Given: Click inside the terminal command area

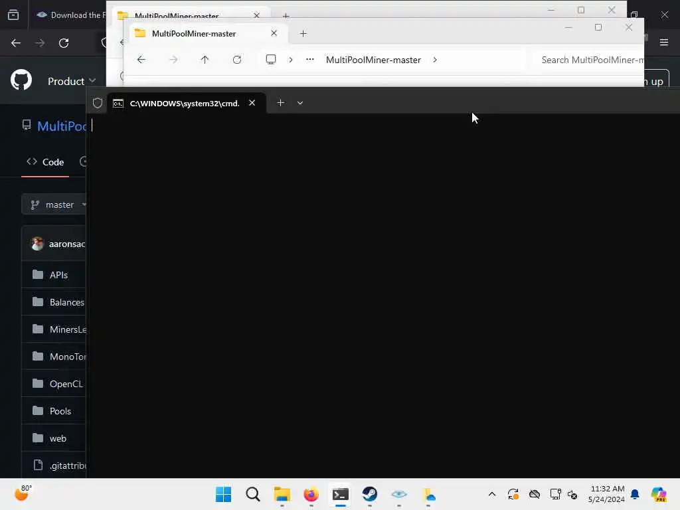Looking at the screenshot, I should tap(383, 295).
